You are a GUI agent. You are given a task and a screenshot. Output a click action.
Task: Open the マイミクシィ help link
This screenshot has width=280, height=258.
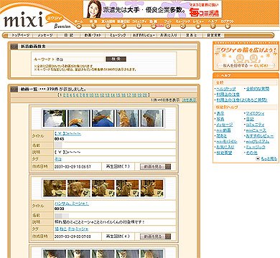(x=255, y=113)
